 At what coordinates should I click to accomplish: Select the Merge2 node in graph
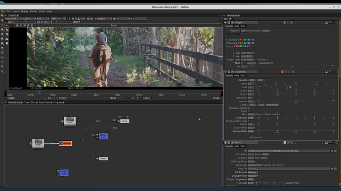(x=64, y=173)
